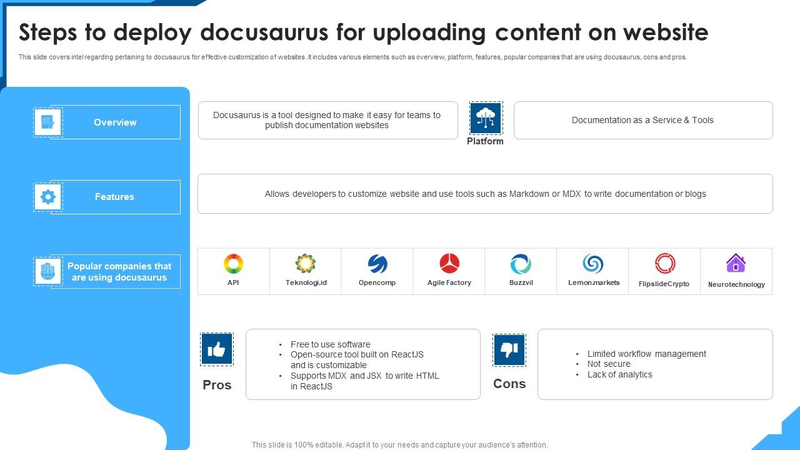This screenshot has height=450, width=800.
Task: Switch to the Features section
Action: 115,196
